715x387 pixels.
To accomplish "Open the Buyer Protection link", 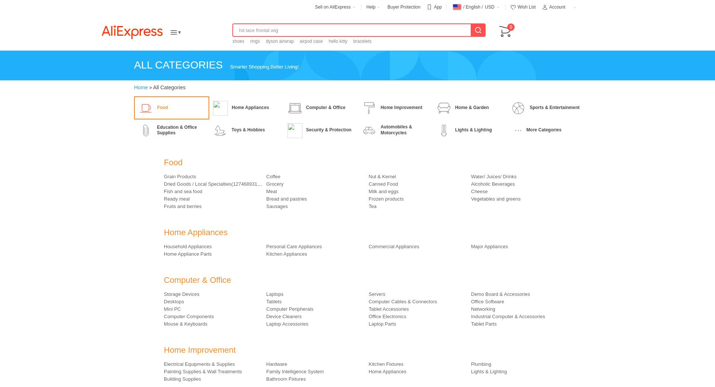I will 404,7.
